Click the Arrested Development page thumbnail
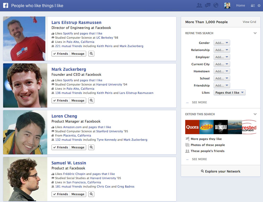The width and height of the screenshot is (263, 202). (x=249, y=127)
